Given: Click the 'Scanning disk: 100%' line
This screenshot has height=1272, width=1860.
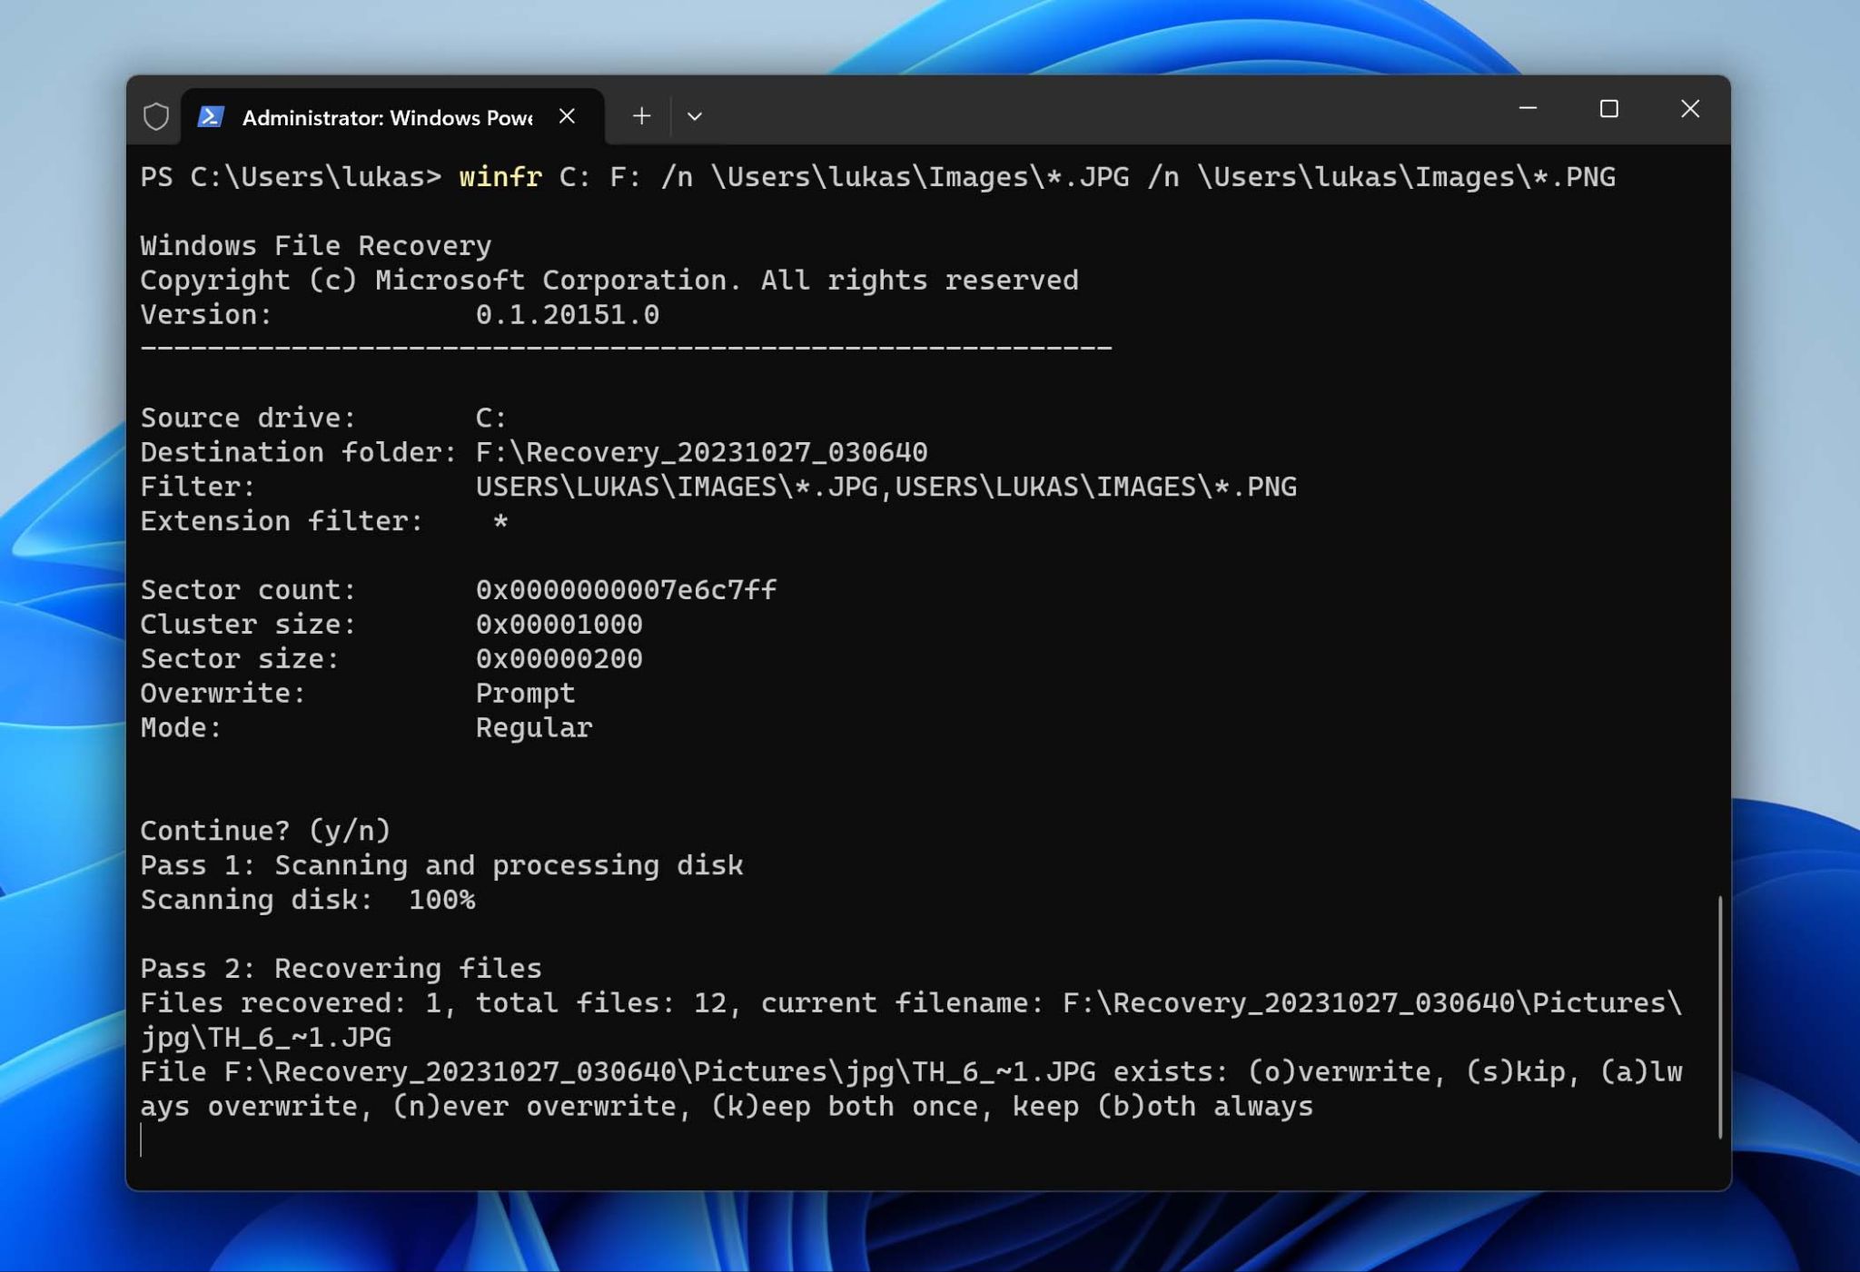Looking at the screenshot, I should coord(307,900).
